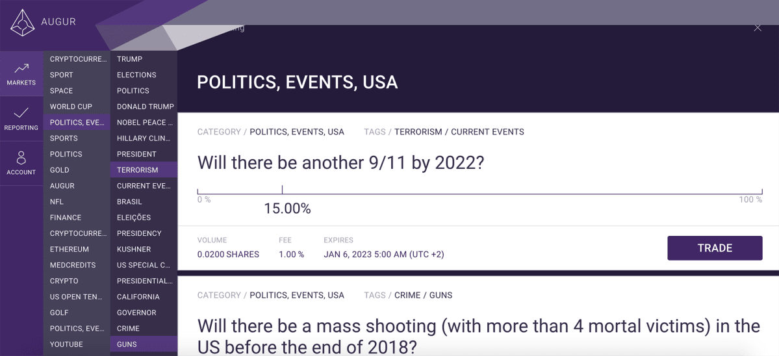Open the Markets section icon

(21, 68)
